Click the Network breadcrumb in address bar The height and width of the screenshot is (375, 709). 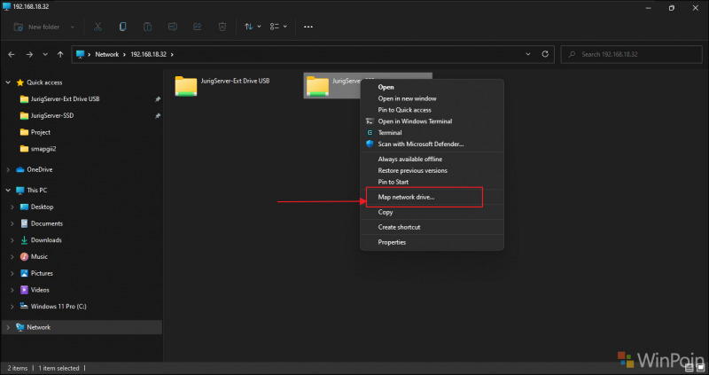click(x=106, y=54)
